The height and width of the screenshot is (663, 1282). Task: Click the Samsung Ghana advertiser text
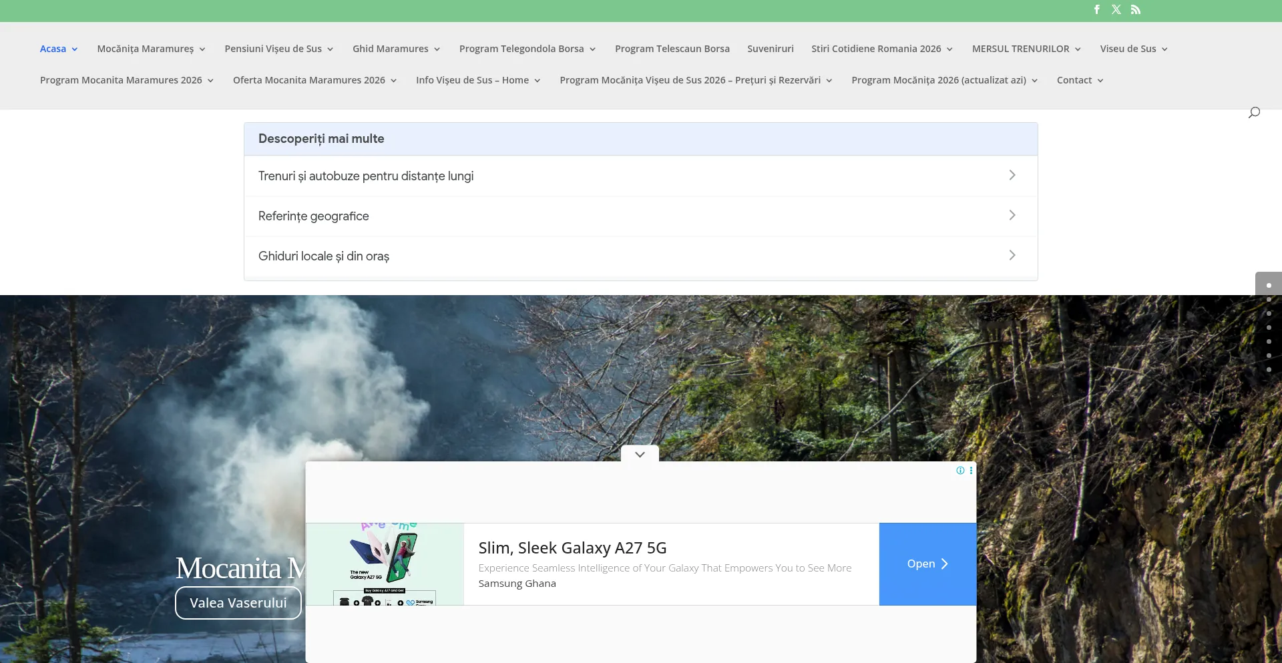coord(517,584)
